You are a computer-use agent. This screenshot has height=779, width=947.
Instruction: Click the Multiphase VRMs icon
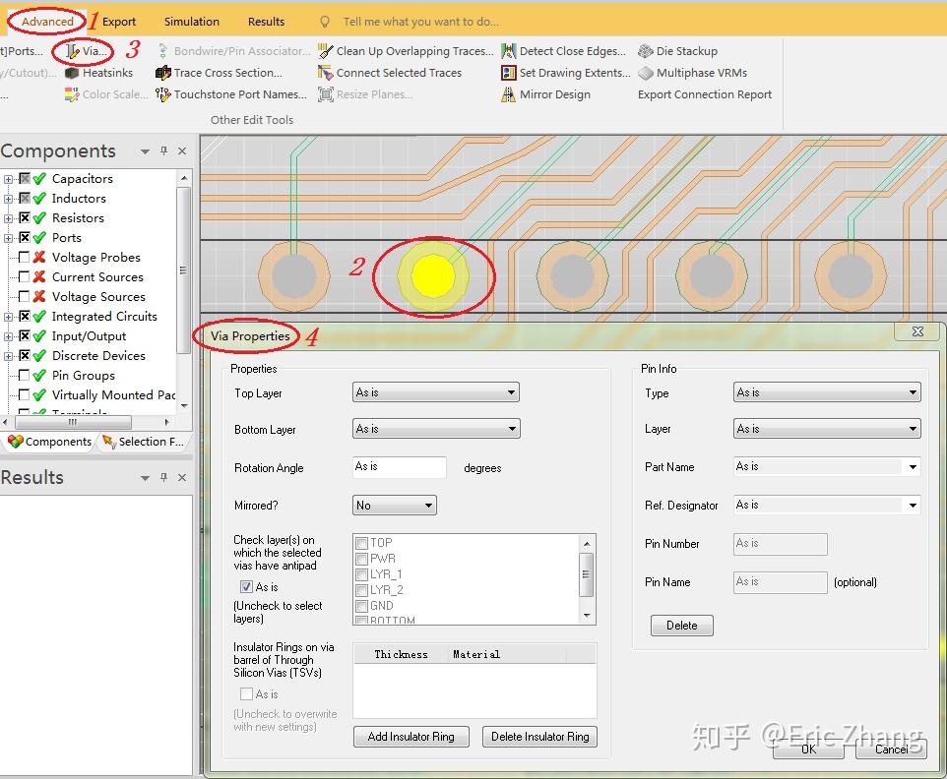click(x=646, y=73)
